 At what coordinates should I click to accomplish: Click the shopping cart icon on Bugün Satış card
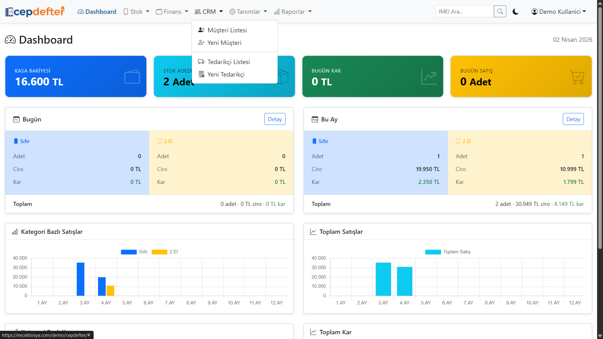(x=577, y=77)
